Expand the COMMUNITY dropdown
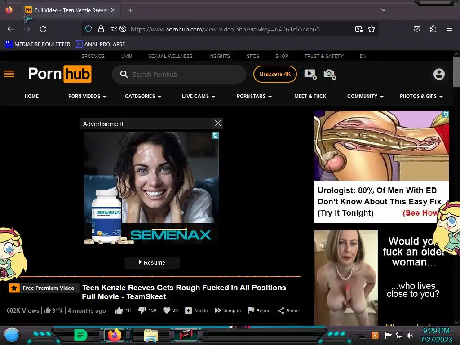The height and width of the screenshot is (345, 460). pyautogui.click(x=365, y=96)
